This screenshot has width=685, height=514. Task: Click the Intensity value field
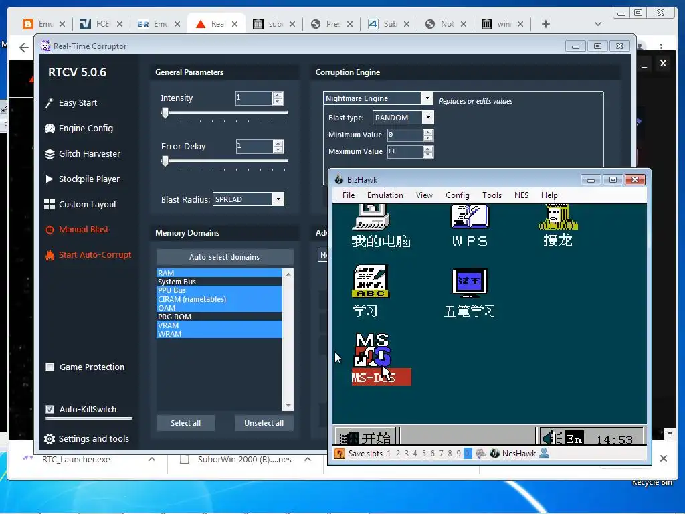(x=254, y=98)
